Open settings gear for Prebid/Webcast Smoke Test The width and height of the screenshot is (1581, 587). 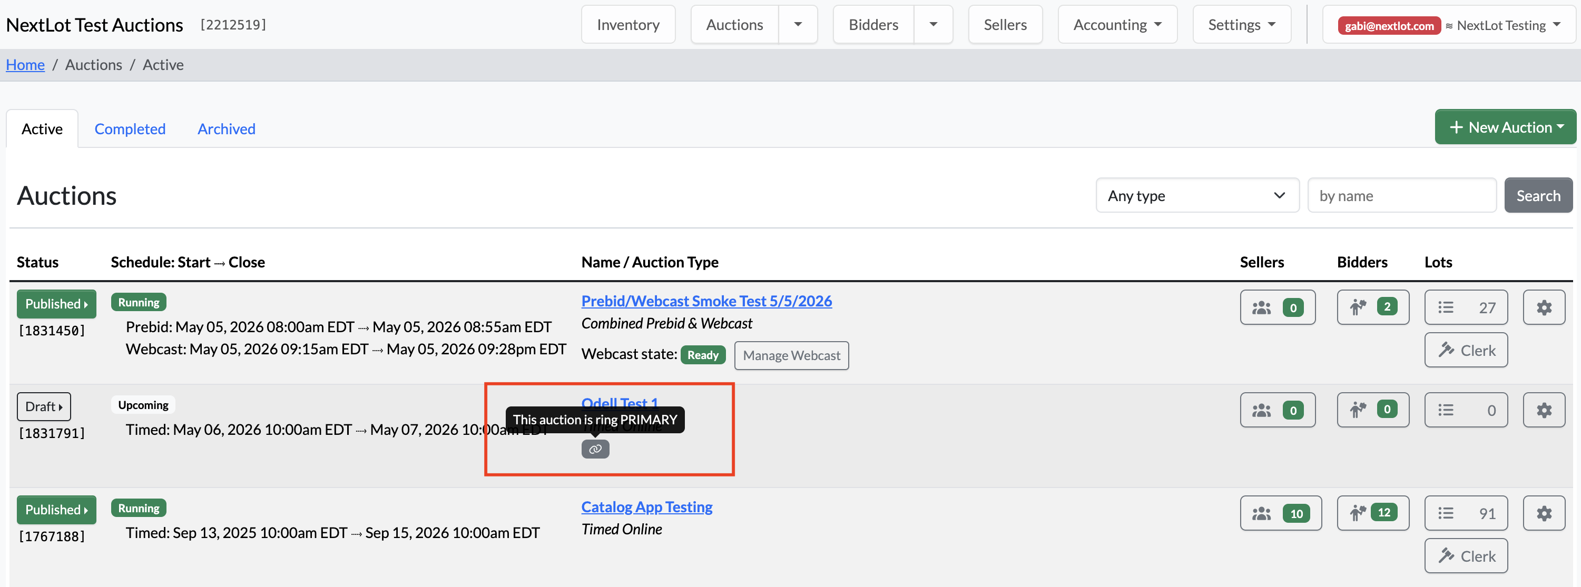pos(1544,307)
